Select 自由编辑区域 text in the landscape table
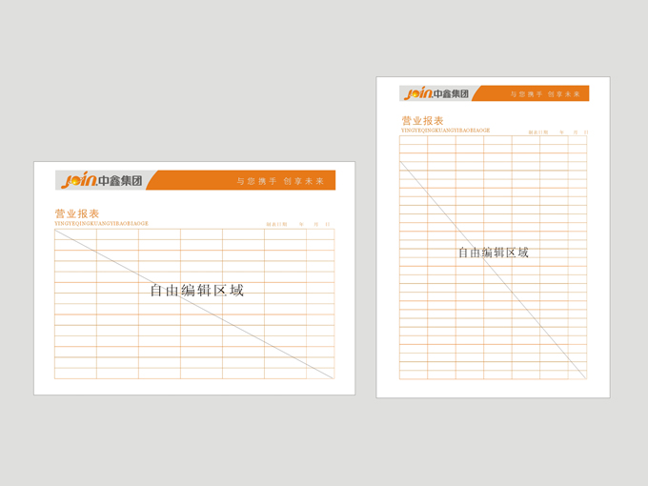Viewport: 648px width, 486px height. pyautogui.click(x=196, y=291)
